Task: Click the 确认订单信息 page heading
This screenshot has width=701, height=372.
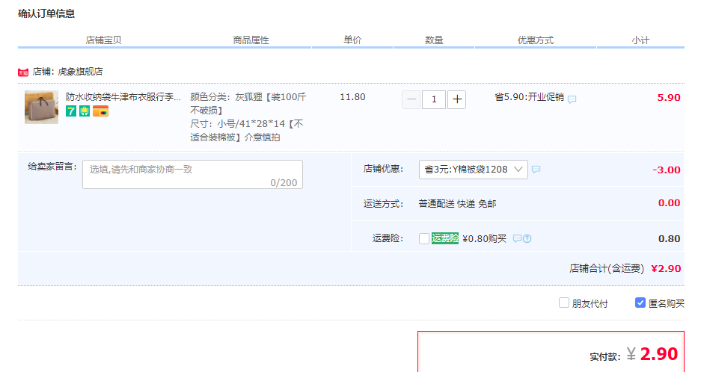Action: 46,13
